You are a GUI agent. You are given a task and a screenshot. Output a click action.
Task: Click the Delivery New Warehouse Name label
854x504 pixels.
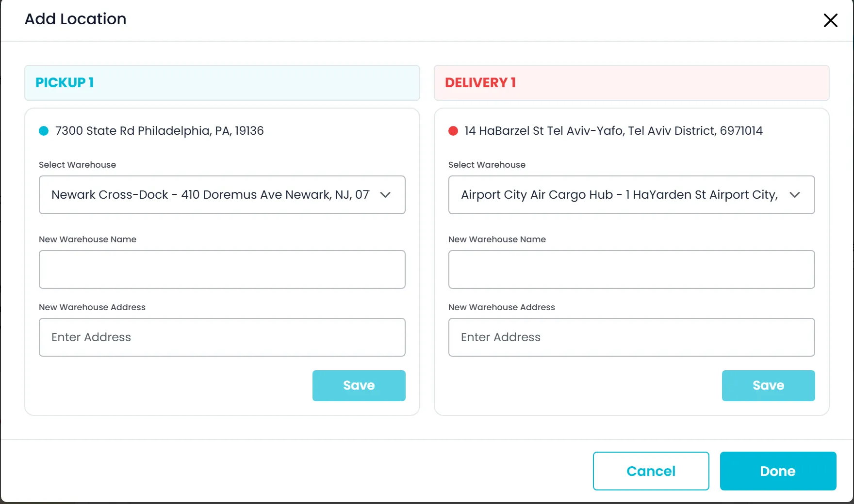point(497,239)
